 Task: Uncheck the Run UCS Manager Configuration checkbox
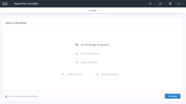(77, 45)
